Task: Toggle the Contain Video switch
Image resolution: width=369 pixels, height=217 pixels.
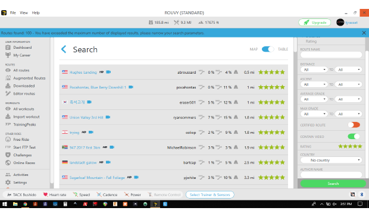Action: (x=354, y=136)
